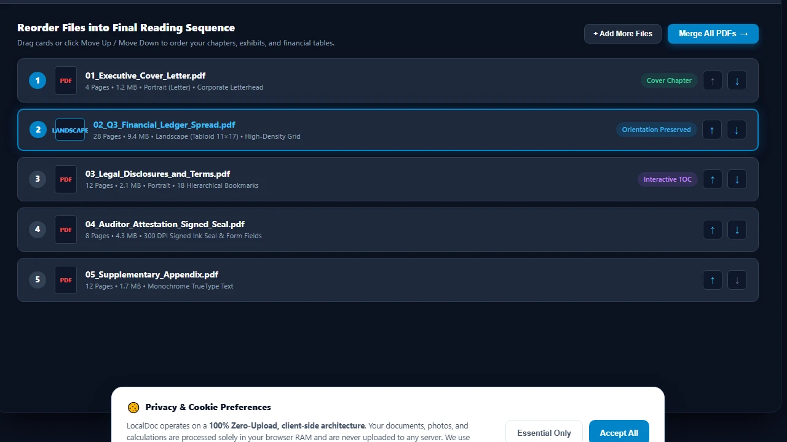The image size is (787, 442).
Task: Click PDF icon of Legal Disclosures file
Action: tap(66, 179)
